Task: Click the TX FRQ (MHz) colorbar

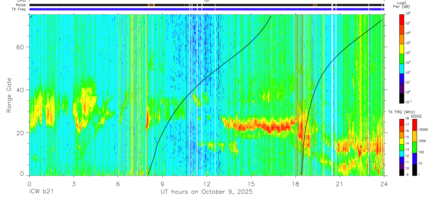Action: point(402,147)
